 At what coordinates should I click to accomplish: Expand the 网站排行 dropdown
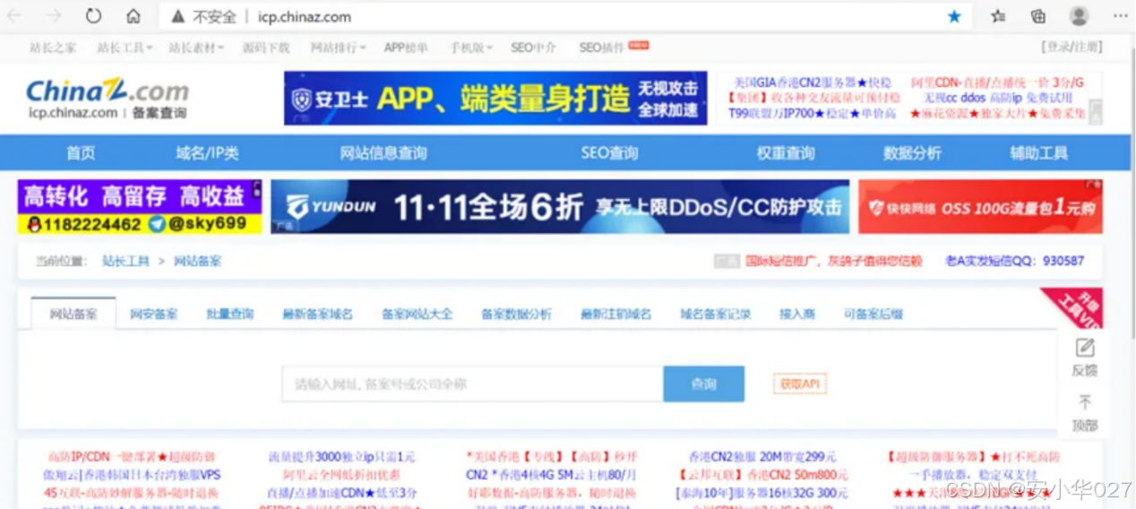tap(338, 47)
